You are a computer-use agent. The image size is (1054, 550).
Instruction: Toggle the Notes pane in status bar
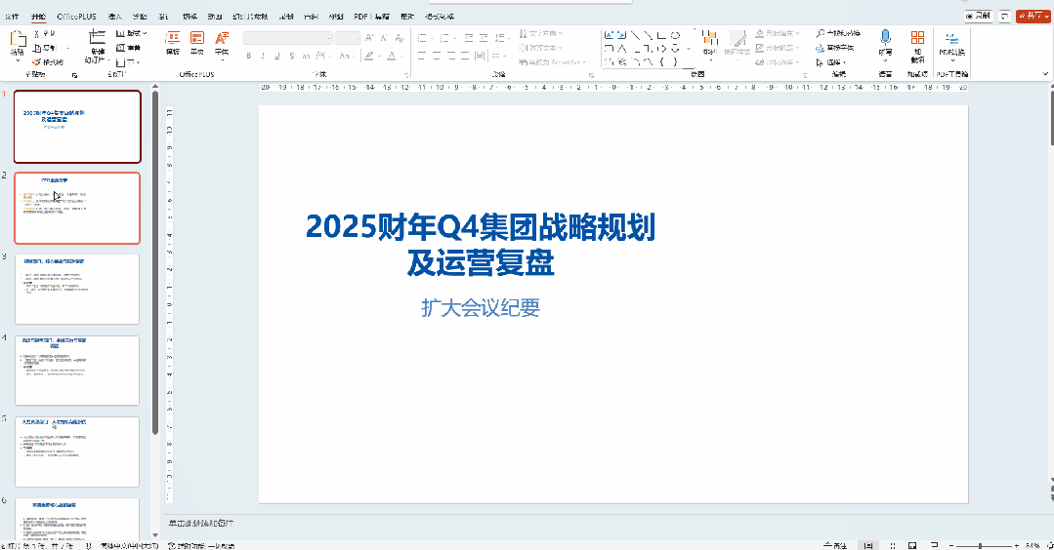[835, 545]
